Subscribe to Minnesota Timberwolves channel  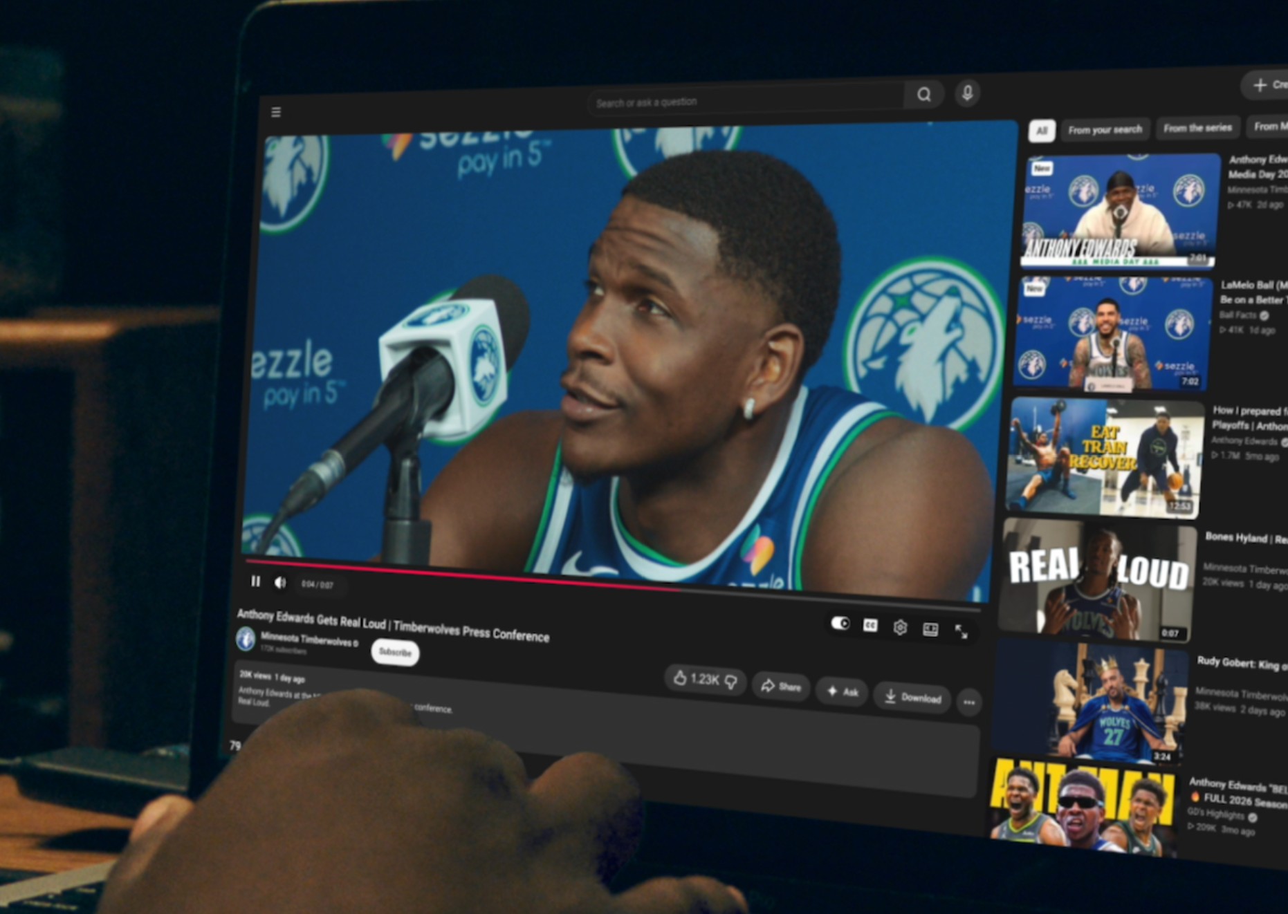395,652
